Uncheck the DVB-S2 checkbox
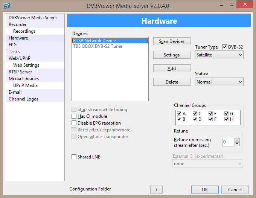 225,47
